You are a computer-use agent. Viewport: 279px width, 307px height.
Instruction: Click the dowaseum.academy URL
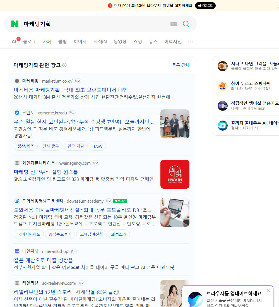pos(85,201)
